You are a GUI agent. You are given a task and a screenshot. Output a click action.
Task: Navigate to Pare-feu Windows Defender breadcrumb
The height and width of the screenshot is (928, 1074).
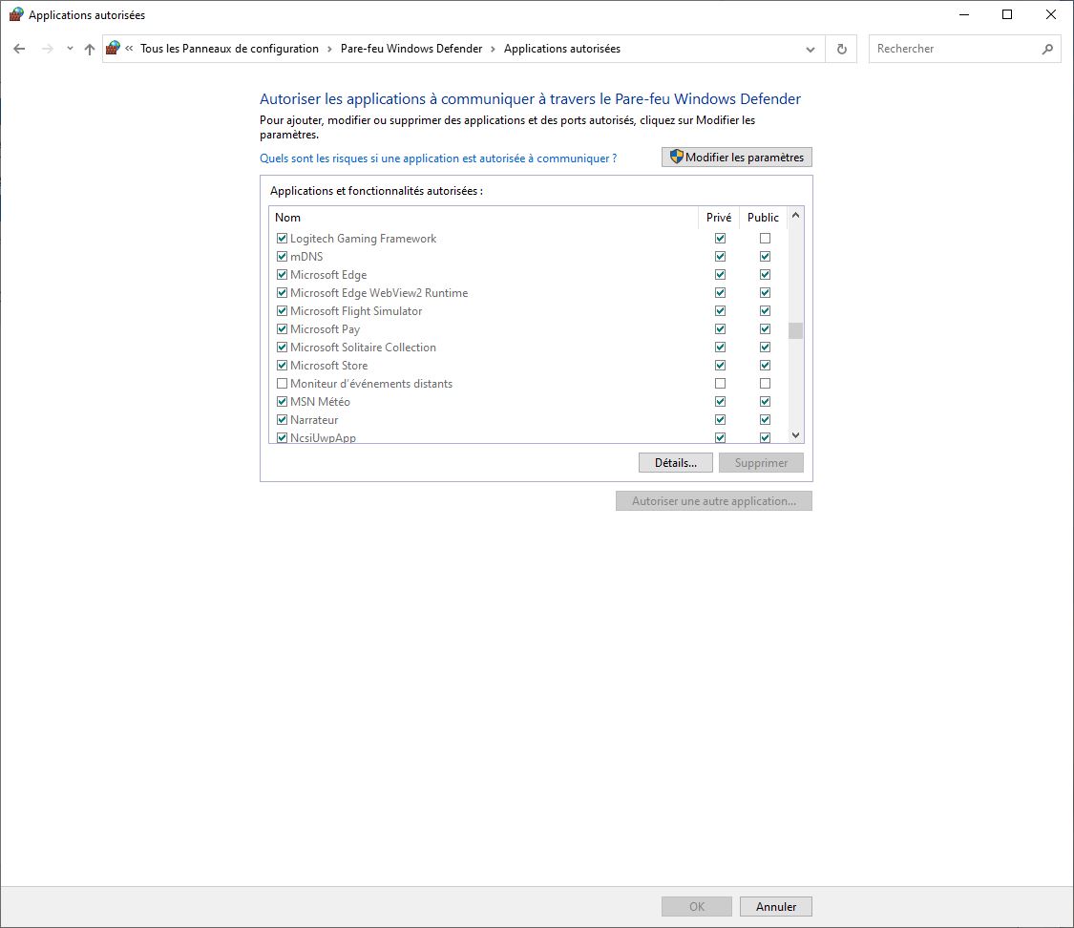click(411, 49)
